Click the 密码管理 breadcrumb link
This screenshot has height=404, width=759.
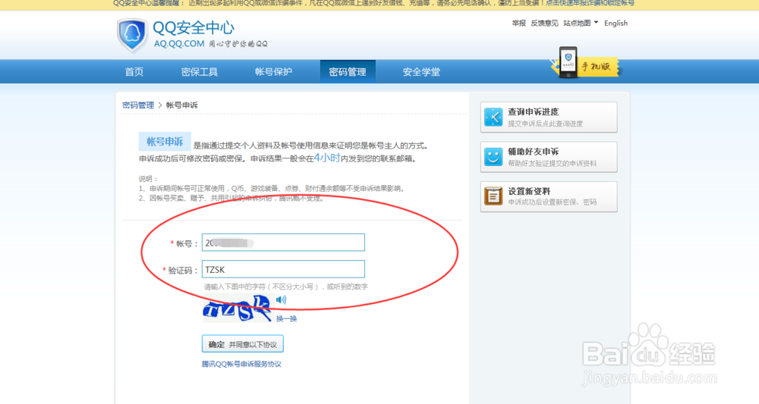(x=138, y=105)
